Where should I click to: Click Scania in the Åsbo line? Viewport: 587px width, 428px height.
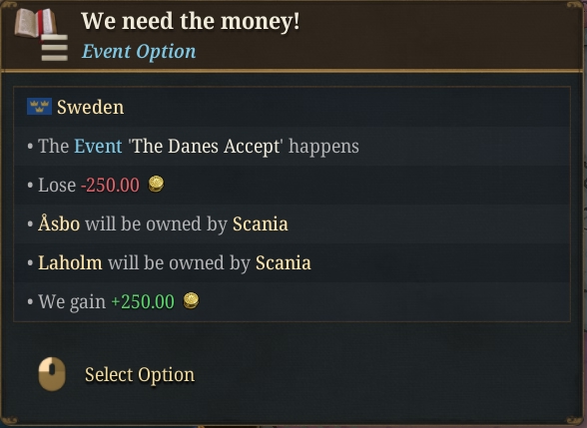click(261, 223)
